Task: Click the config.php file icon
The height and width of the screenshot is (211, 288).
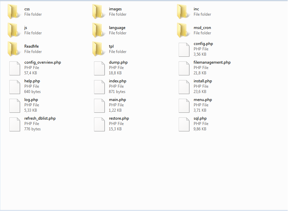Action: point(184,50)
